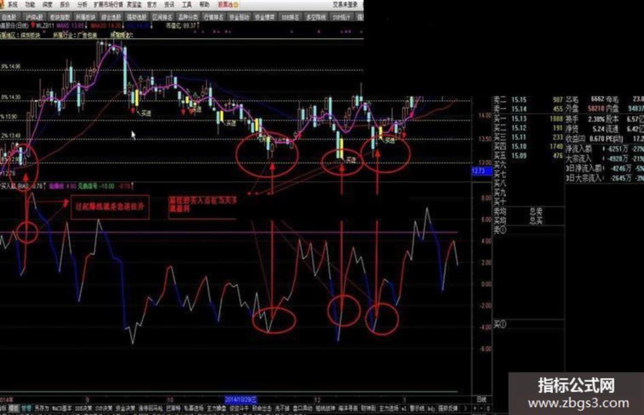Click the 板块指数 toolbar button
The height and width of the screenshot is (415, 644).
[x=59, y=17]
